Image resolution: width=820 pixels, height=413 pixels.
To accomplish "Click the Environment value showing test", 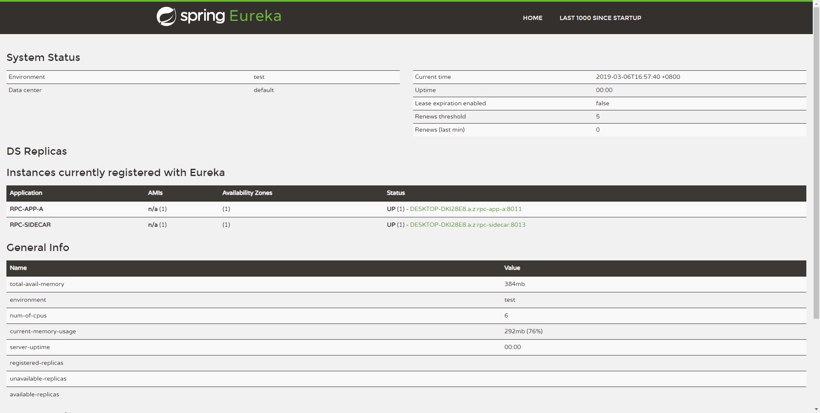I will pos(259,77).
